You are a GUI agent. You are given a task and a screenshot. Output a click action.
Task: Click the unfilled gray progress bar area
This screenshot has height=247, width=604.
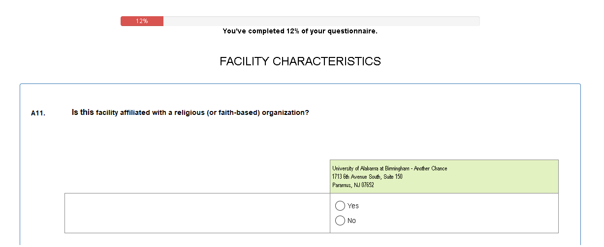click(x=321, y=21)
